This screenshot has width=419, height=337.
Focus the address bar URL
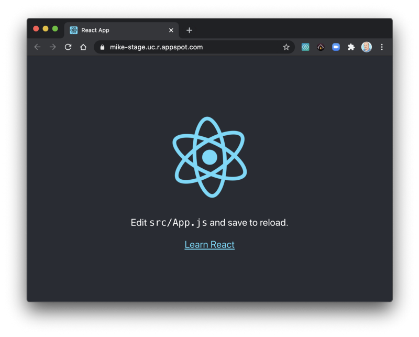click(x=156, y=47)
